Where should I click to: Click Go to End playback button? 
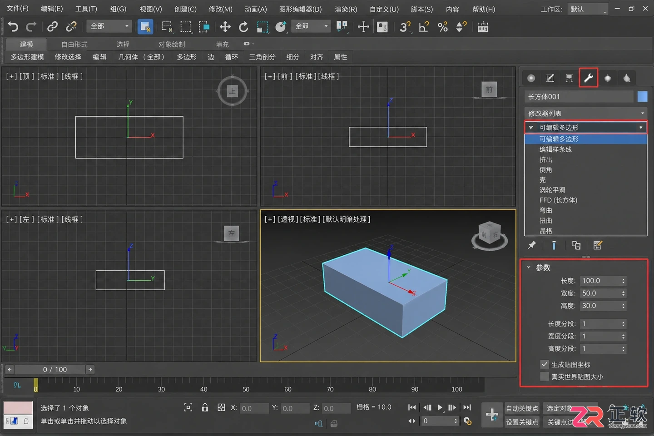pos(467,407)
